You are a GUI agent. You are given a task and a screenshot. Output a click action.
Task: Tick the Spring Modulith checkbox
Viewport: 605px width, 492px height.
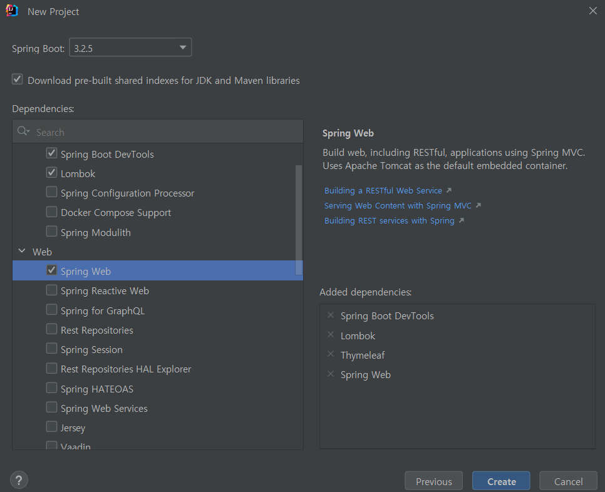point(52,232)
